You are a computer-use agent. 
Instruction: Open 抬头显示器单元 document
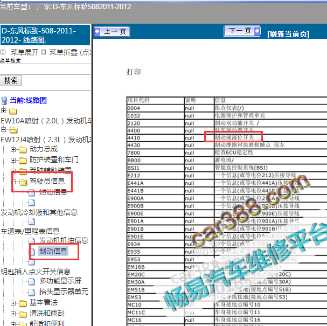[64, 292]
